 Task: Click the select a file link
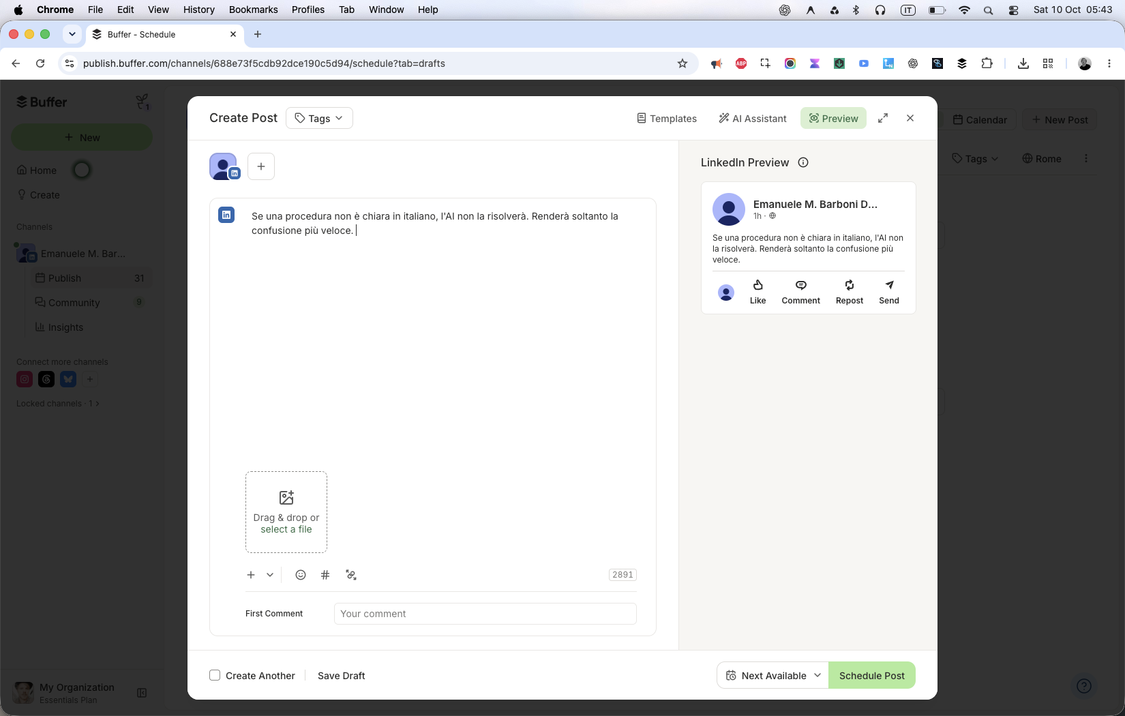[x=286, y=529]
